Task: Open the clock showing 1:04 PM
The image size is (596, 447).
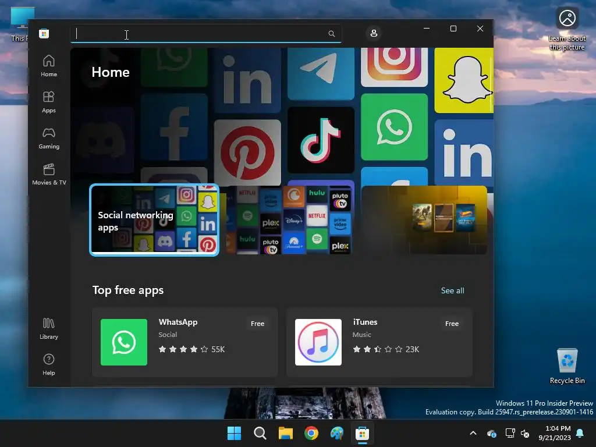Action: coord(554,433)
